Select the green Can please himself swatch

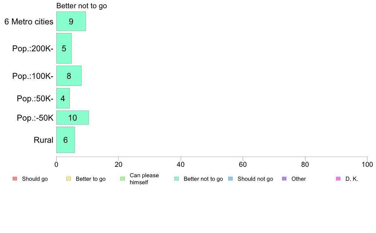point(122,179)
